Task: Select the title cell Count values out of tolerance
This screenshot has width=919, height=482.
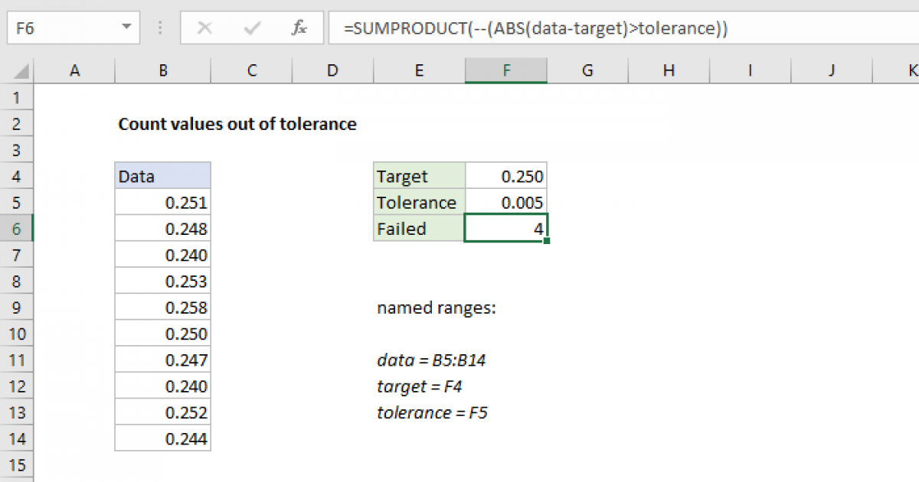Action: 237,124
